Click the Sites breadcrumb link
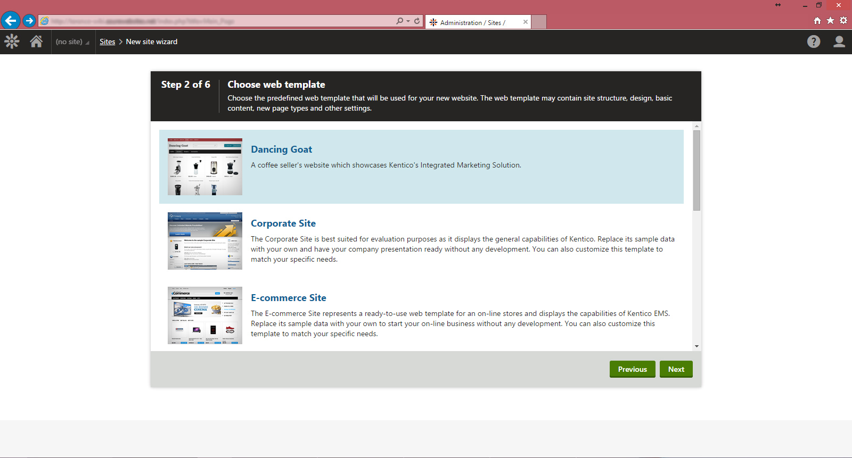Image resolution: width=852 pixels, height=458 pixels. point(108,41)
